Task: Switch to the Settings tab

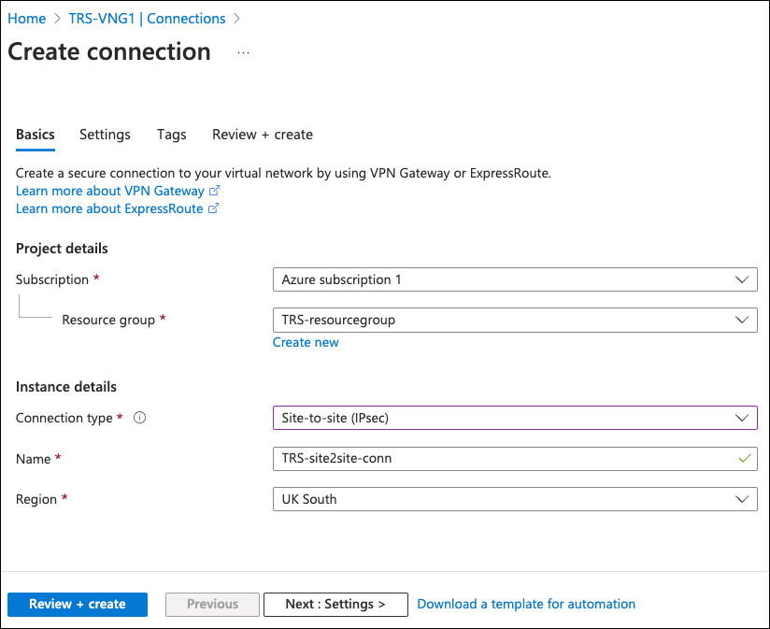Action: [105, 135]
